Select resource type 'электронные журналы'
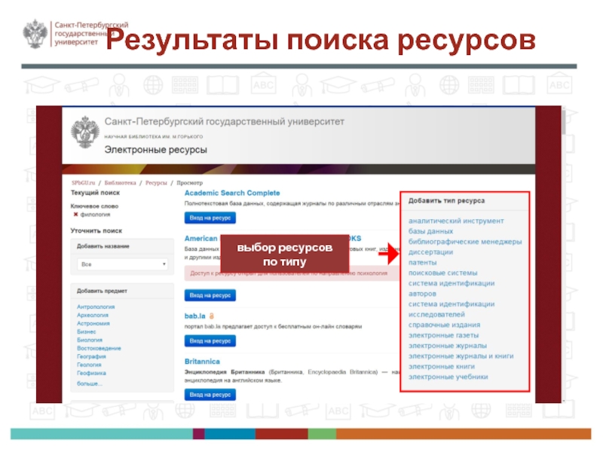This screenshot has height=452, width=603. [x=448, y=346]
